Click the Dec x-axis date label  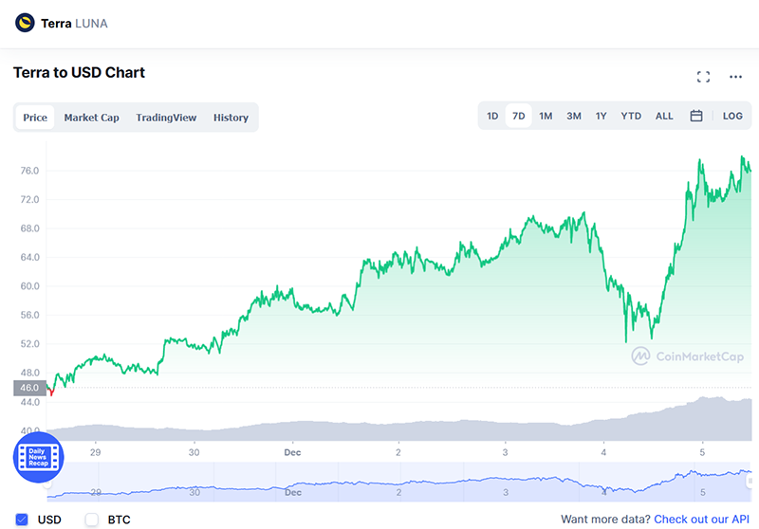(292, 452)
